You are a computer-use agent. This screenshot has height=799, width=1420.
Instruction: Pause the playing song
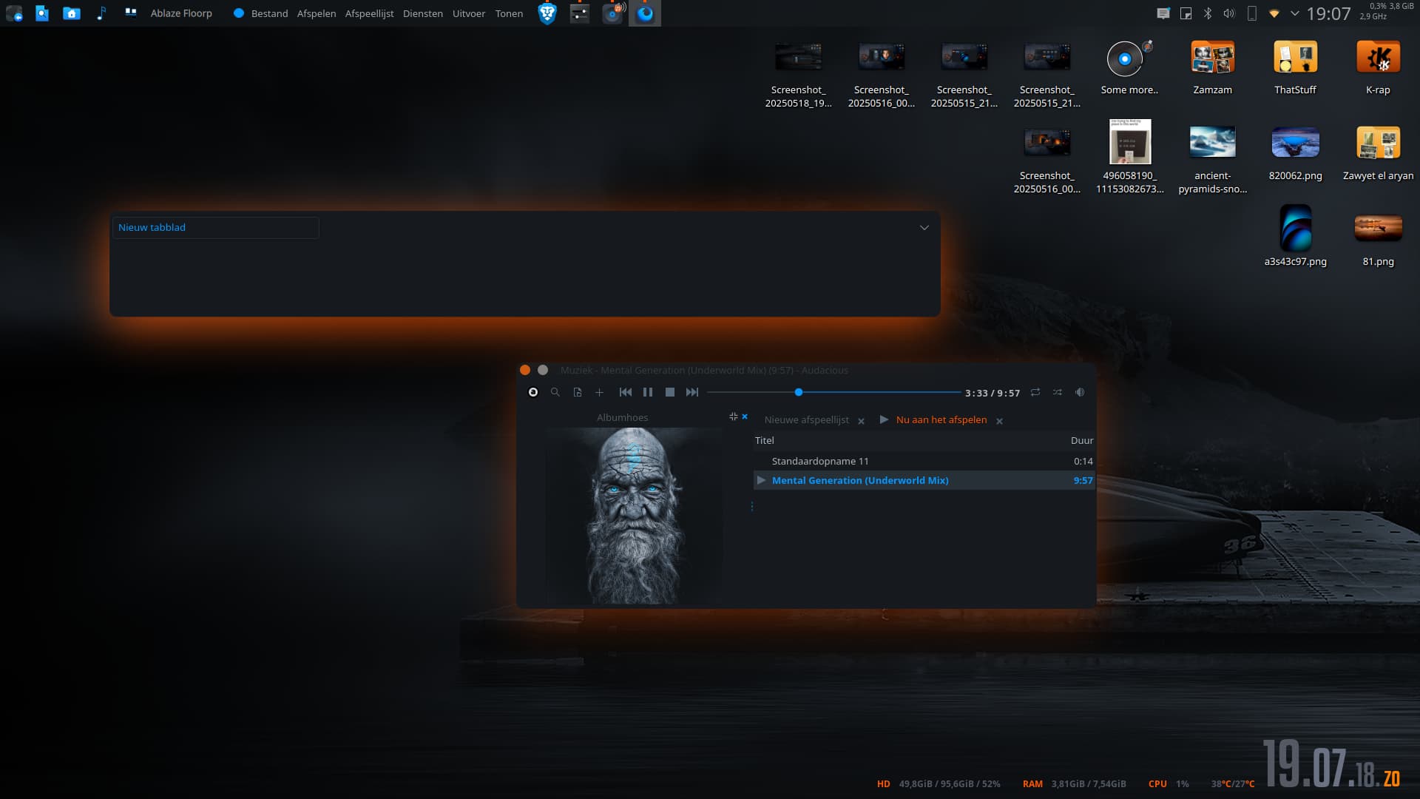click(x=648, y=392)
